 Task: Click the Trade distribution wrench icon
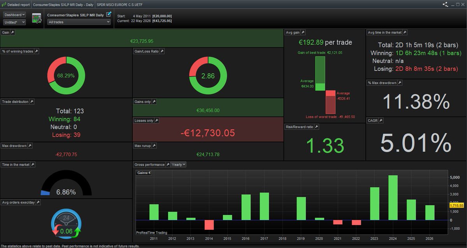(x=32, y=101)
